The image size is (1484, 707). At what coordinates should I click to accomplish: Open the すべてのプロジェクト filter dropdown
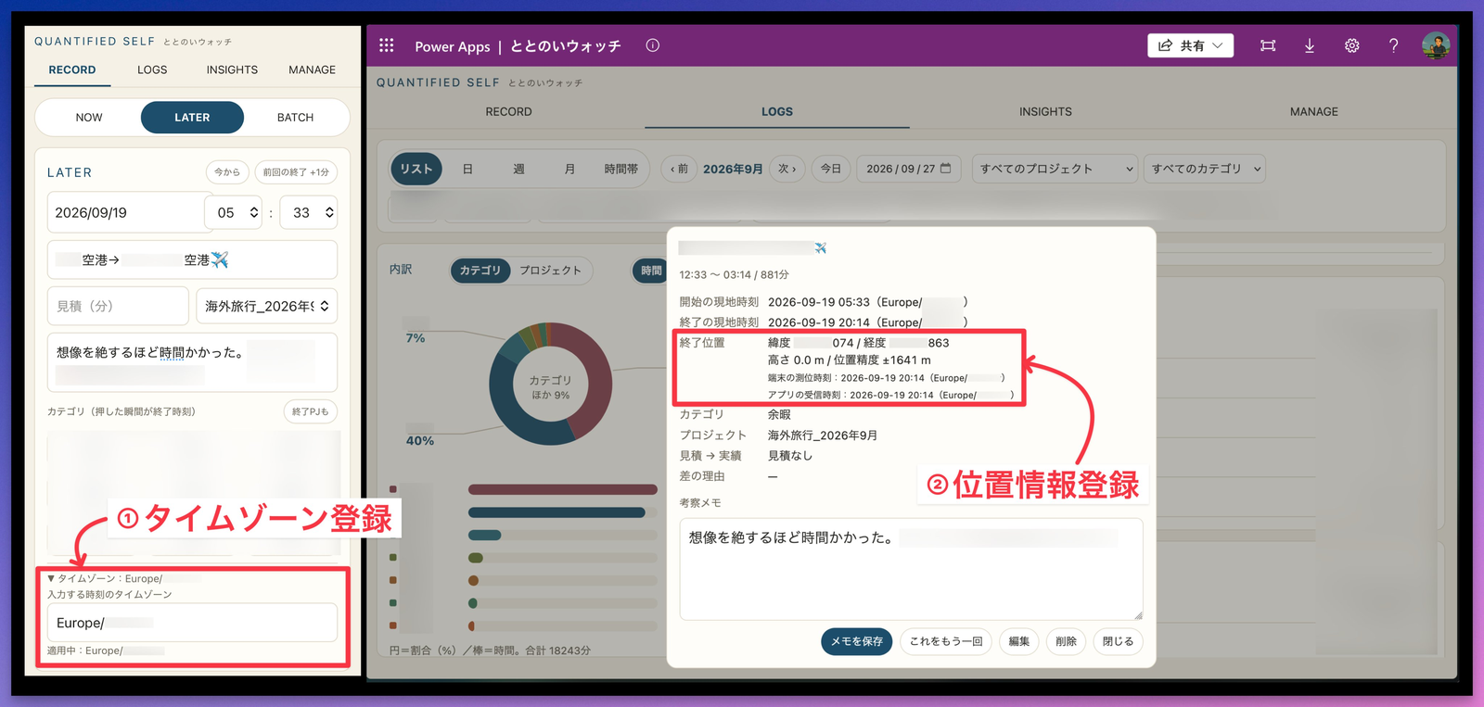point(1055,169)
